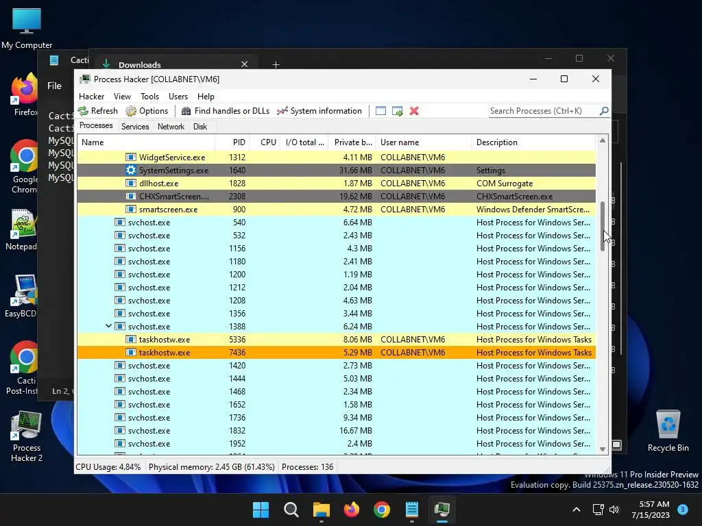Screen dimensions: 702x526
Task: Select the taskhostw.exe row with PID 5336
Action: tap(337, 340)
